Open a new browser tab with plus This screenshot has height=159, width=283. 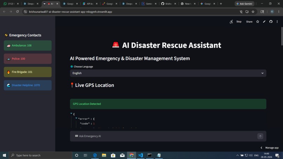[221, 4]
